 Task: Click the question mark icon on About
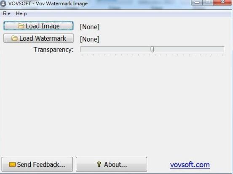[x=99, y=164]
